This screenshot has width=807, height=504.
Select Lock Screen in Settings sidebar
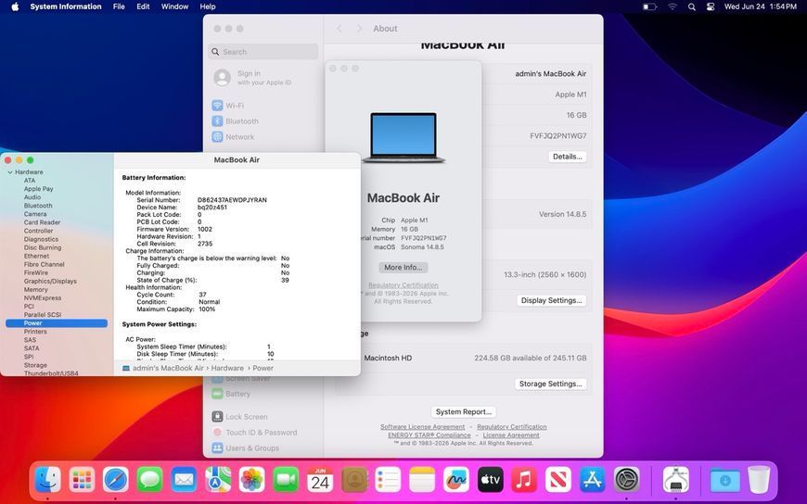point(263,417)
